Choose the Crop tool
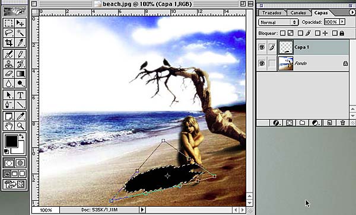The image size is (356, 215). point(9,43)
